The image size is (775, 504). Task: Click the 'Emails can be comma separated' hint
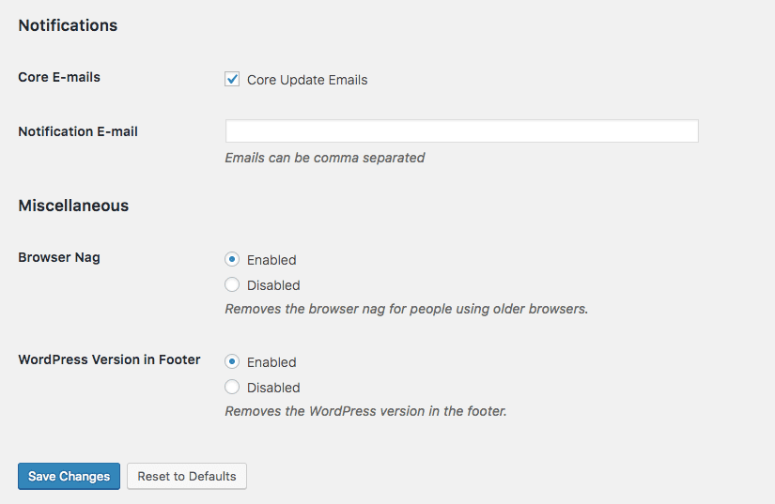coord(325,158)
